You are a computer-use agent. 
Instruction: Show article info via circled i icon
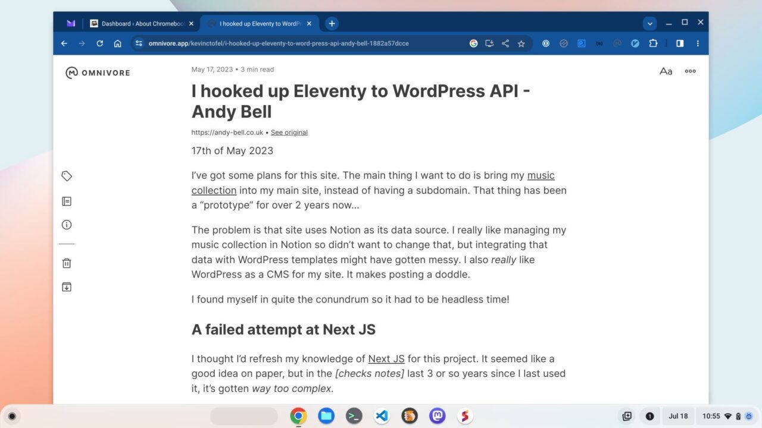point(67,225)
